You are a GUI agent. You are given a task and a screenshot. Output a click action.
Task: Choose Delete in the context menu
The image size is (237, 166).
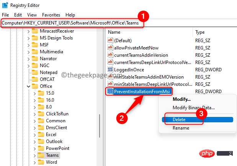pyautogui.click(x=198, y=120)
